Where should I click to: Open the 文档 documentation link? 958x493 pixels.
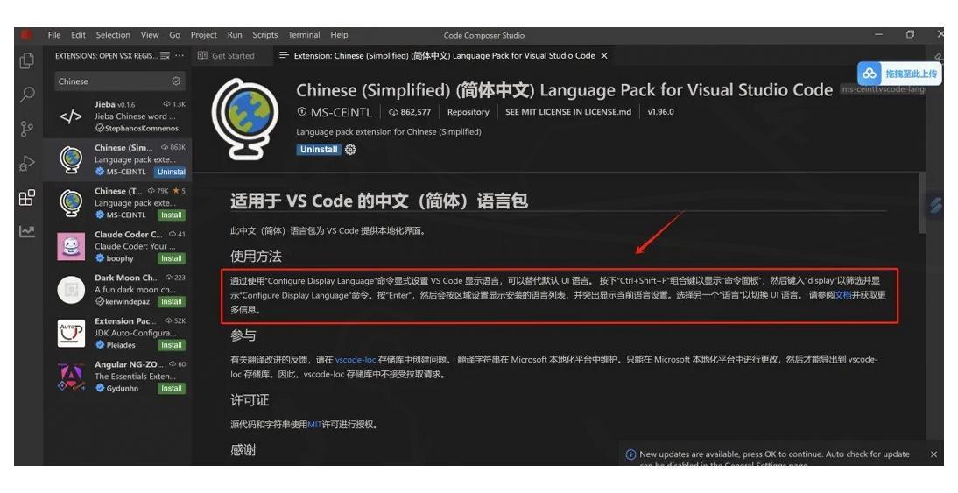843,295
